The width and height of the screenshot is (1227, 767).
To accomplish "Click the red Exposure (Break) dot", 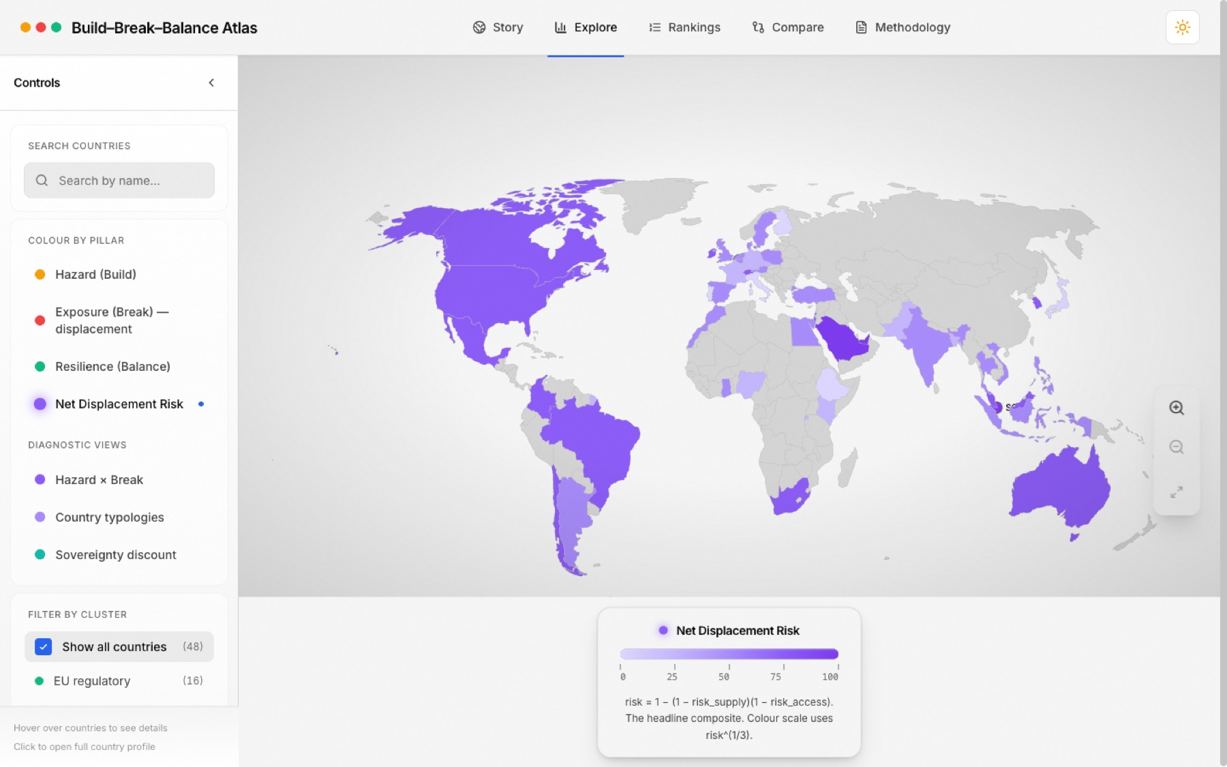I will (x=40, y=320).
